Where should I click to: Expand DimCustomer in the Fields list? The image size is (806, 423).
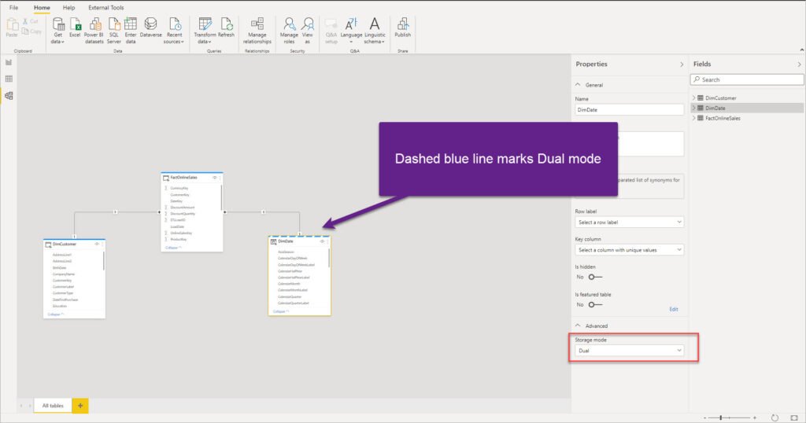(693, 97)
